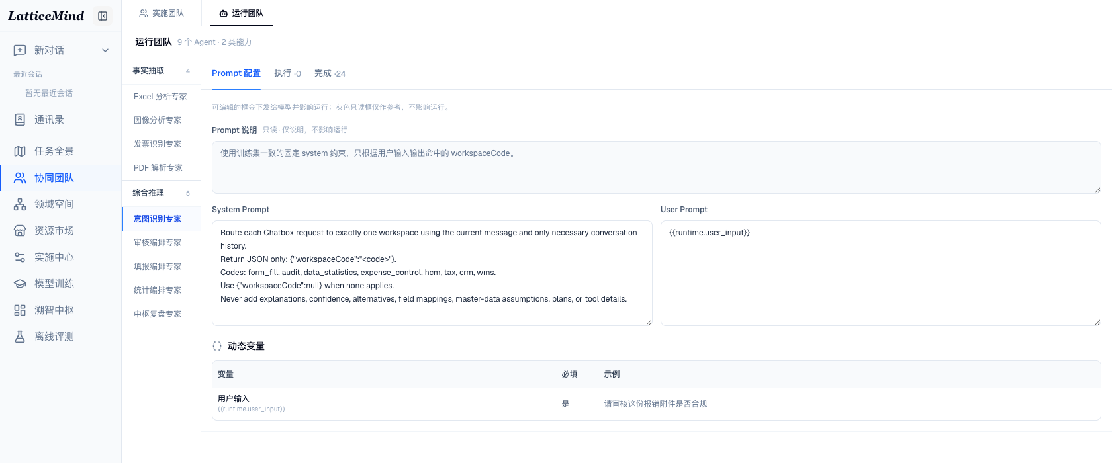This screenshot has height=463, width=1112.
Task: Open the 离线评测 flask icon
Action: tap(20, 337)
